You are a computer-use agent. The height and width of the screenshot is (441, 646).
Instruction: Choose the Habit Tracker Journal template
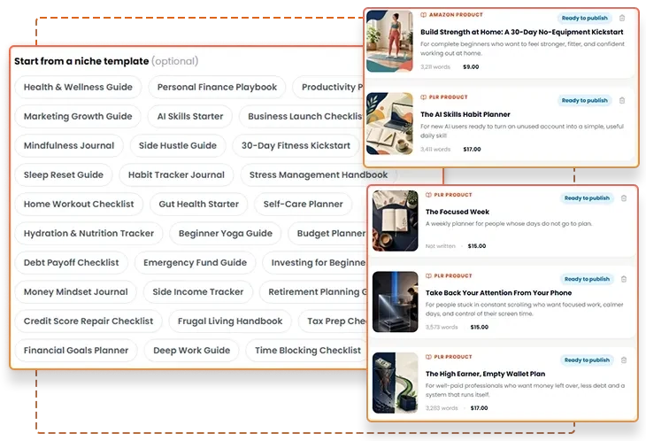pos(176,174)
